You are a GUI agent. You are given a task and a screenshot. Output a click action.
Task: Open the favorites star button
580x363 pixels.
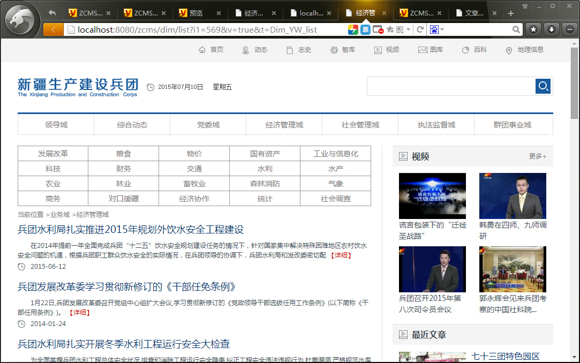pyautogui.click(x=533, y=29)
